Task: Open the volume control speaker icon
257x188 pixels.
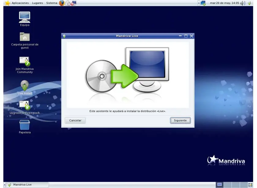Action: tap(243, 3)
